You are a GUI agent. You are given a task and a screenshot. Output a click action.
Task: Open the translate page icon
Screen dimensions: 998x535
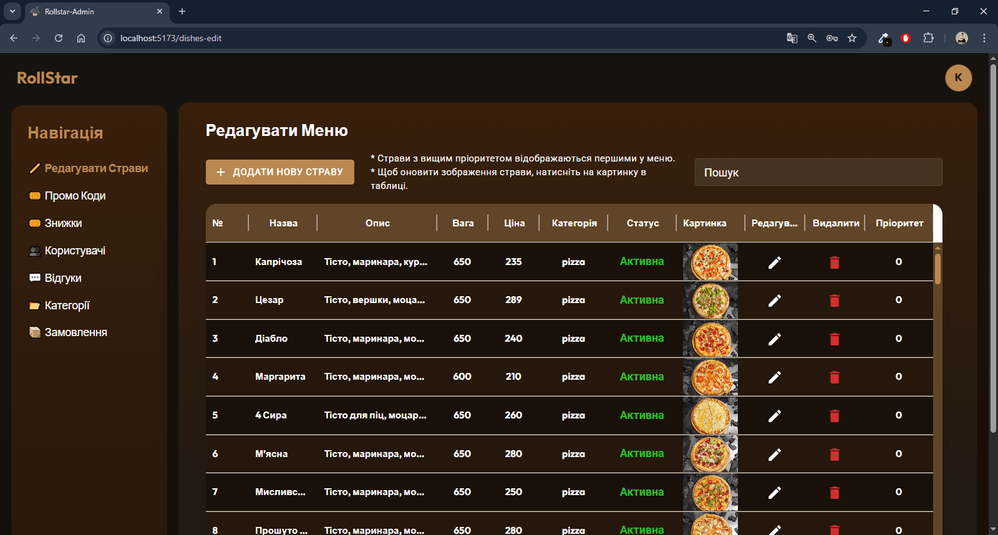point(792,38)
